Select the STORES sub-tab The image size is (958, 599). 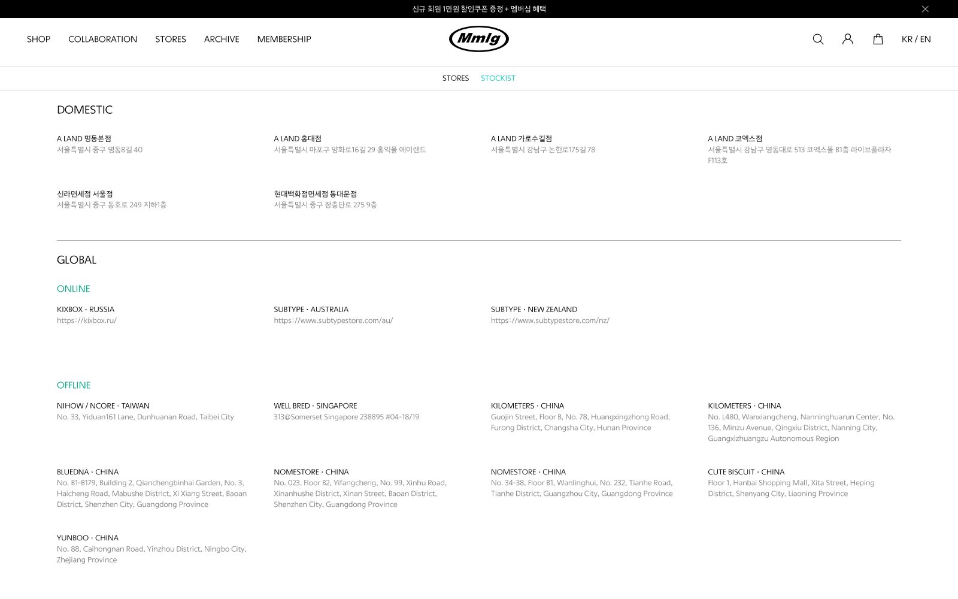tap(456, 78)
